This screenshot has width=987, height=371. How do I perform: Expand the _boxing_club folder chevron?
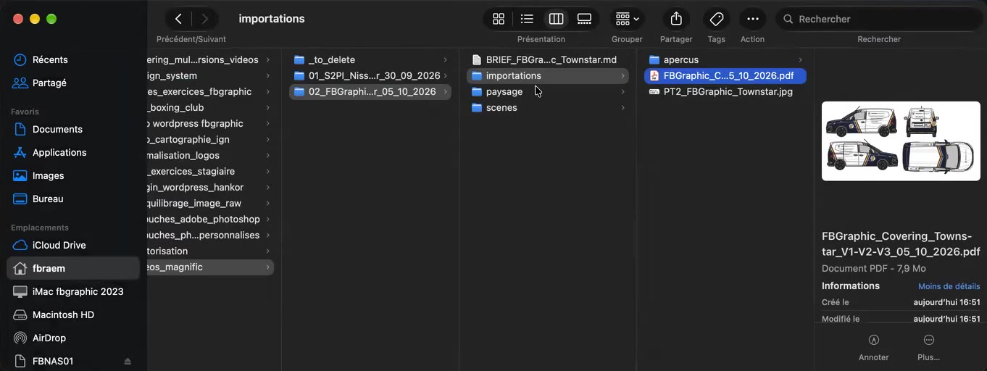pyautogui.click(x=267, y=107)
